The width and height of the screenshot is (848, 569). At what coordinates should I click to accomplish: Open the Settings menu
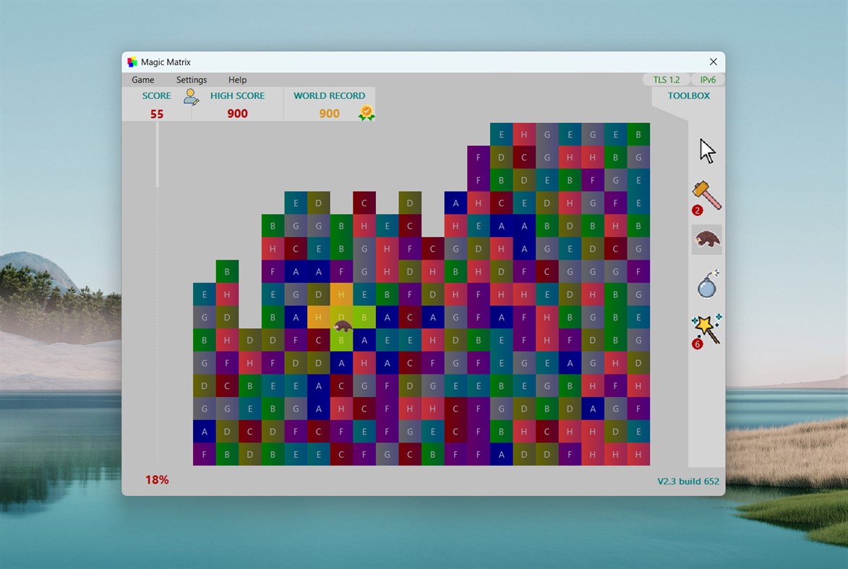point(192,80)
